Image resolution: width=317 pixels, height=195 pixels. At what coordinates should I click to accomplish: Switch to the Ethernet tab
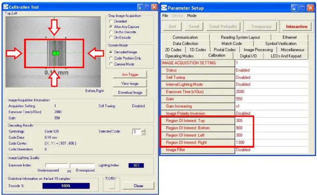pyautogui.click(x=290, y=37)
